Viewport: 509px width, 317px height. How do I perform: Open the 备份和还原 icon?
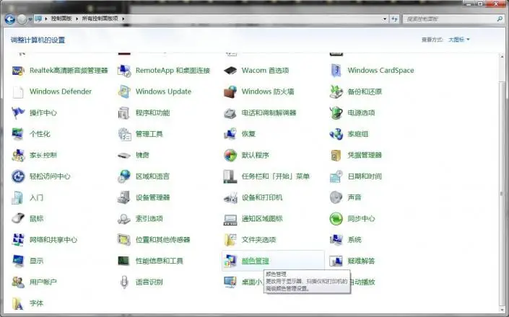click(336, 91)
